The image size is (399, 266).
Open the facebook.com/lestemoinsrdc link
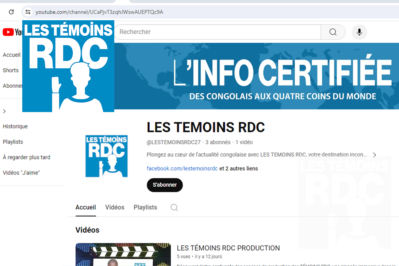click(182, 168)
